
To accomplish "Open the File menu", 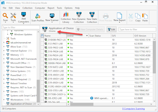I will pos(5,8).
